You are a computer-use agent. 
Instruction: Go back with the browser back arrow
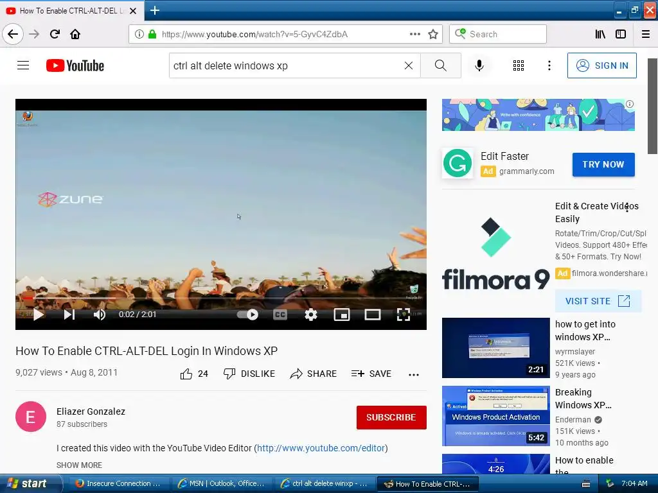[x=13, y=34]
